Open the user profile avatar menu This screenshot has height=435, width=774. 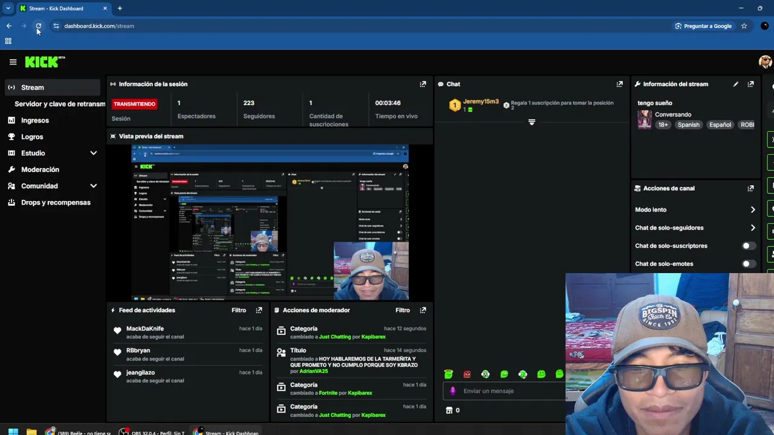tap(765, 62)
